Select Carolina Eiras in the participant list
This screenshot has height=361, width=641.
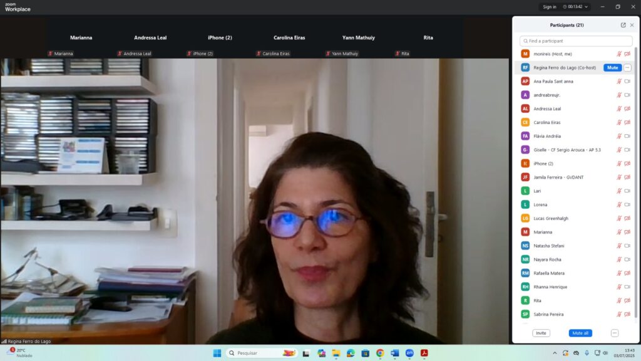click(x=548, y=122)
